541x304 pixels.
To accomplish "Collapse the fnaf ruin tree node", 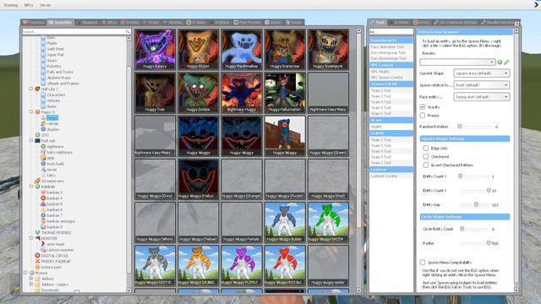I will [31, 141].
